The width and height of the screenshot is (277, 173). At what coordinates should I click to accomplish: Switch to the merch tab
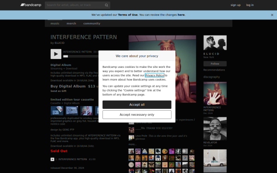[71, 24]
